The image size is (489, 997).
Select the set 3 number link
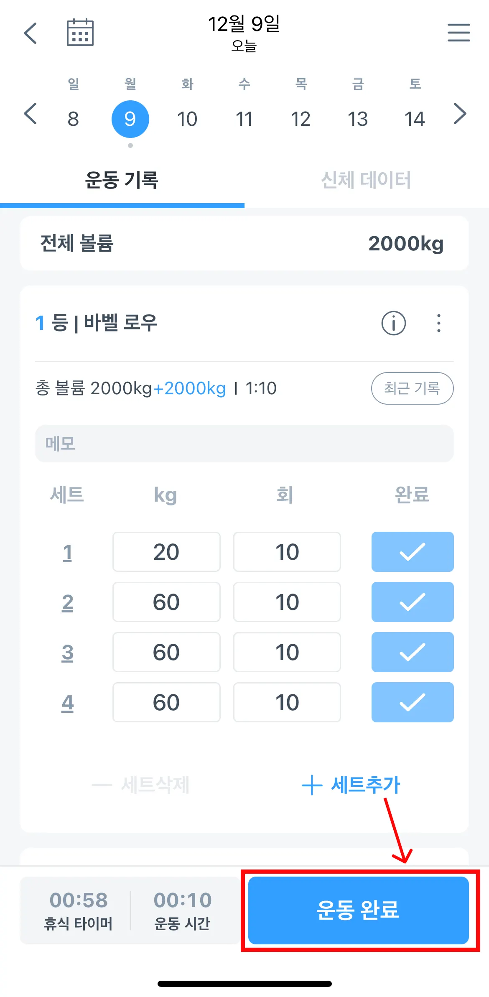click(67, 653)
